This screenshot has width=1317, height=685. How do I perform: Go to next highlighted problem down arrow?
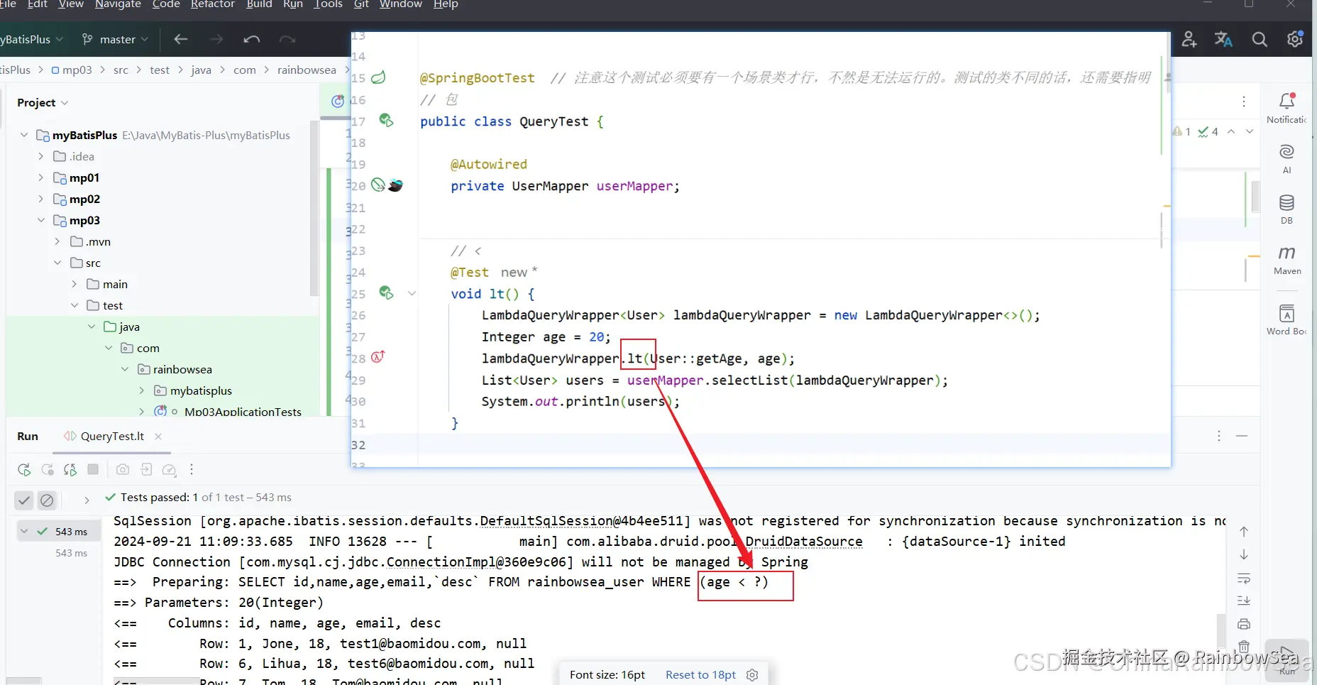click(x=1250, y=131)
